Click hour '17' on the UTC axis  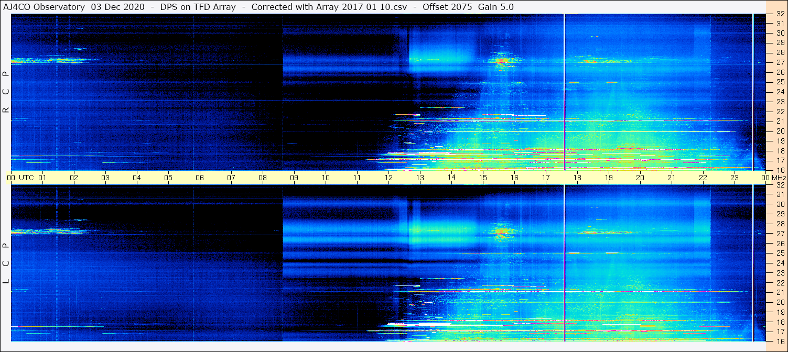point(546,178)
